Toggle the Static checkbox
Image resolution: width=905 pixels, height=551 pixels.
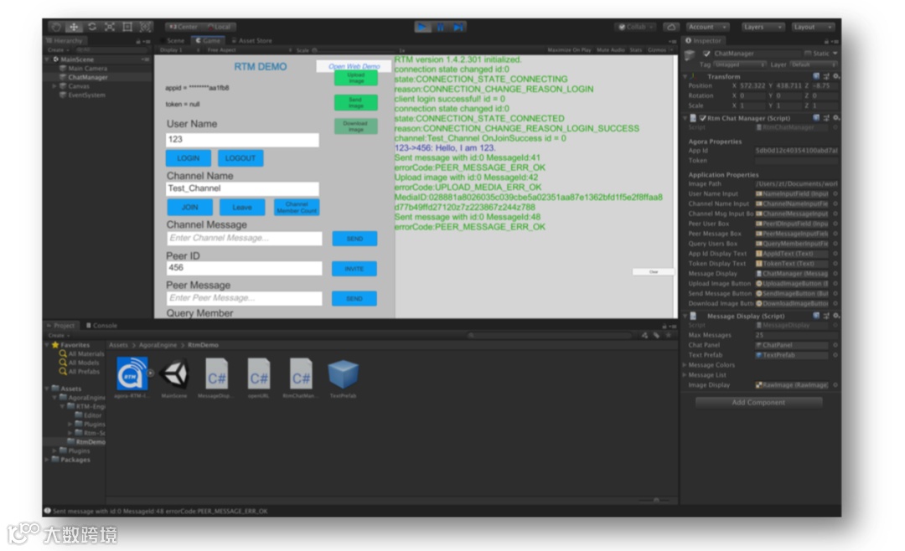pos(808,54)
